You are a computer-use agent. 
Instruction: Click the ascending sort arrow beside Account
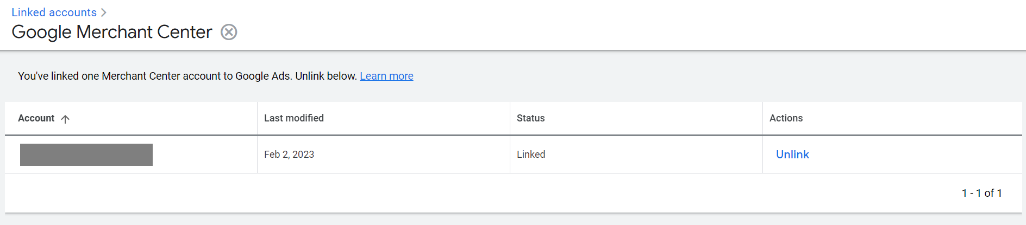click(65, 119)
